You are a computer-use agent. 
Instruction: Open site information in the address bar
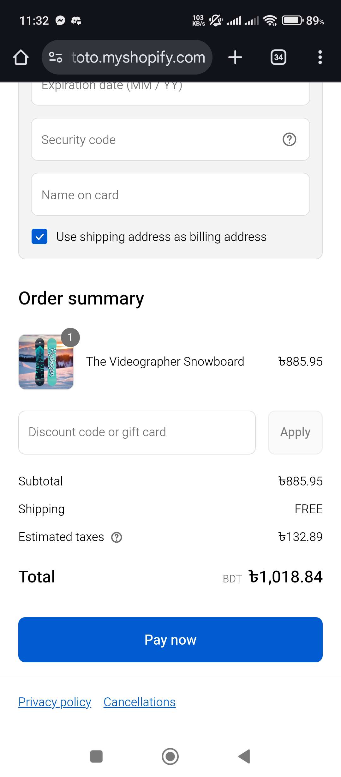tap(55, 57)
